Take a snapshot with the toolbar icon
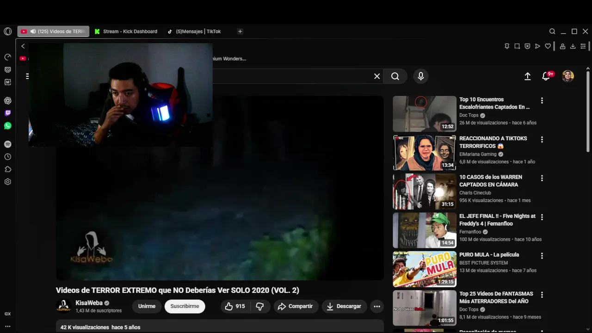This screenshot has height=333, width=592. (x=517, y=46)
